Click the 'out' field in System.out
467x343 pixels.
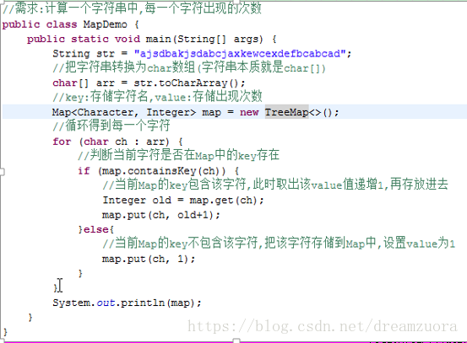point(106,303)
